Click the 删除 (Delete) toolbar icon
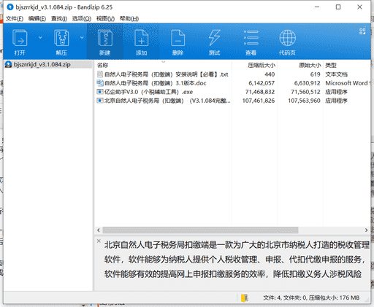Screen dimensions: 374x307 coord(178,38)
